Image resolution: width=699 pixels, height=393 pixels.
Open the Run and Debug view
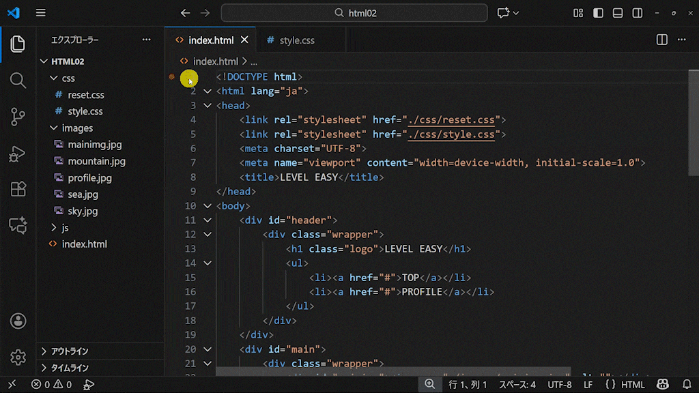click(18, 154)
